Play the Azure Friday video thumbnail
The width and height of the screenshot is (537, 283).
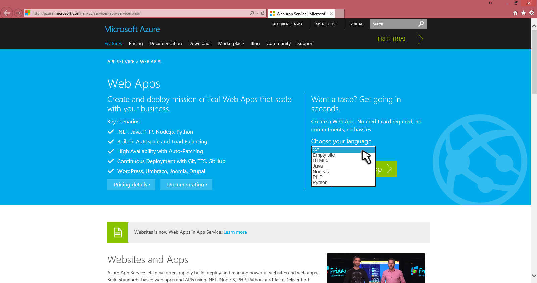tap(376, 268)
